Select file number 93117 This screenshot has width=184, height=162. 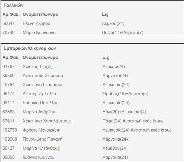click(x=9, y=103)
